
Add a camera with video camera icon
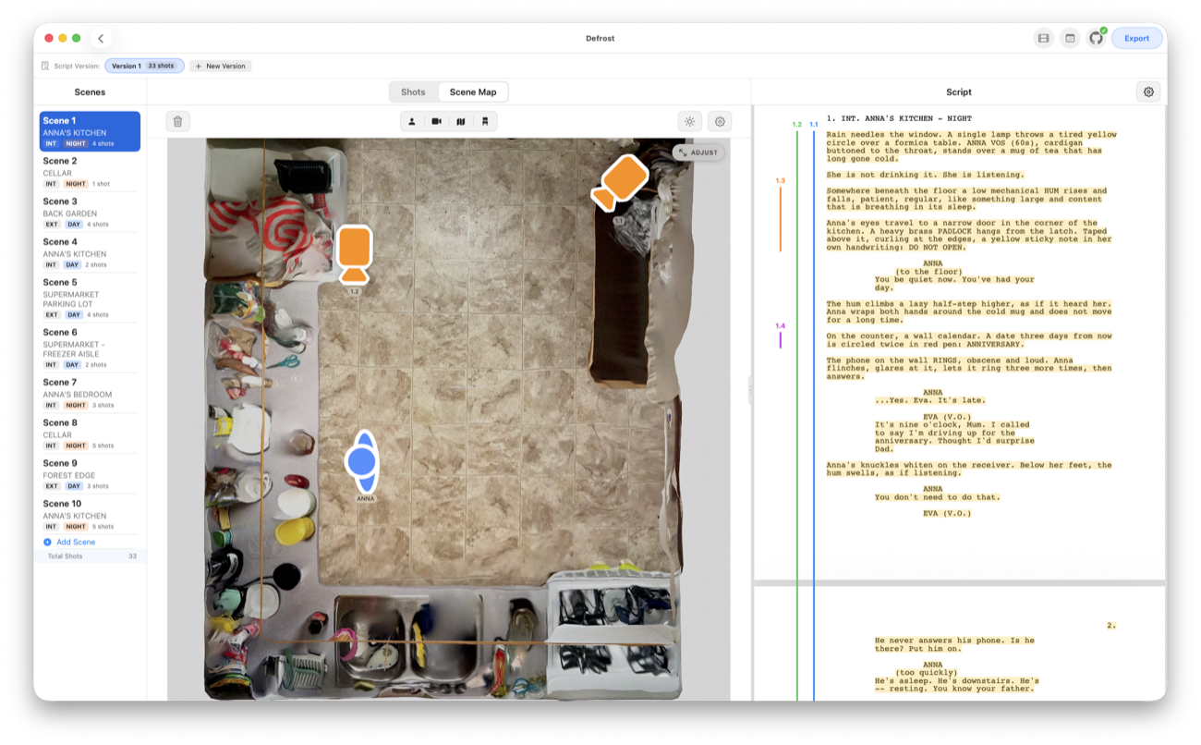click(436, 121)
